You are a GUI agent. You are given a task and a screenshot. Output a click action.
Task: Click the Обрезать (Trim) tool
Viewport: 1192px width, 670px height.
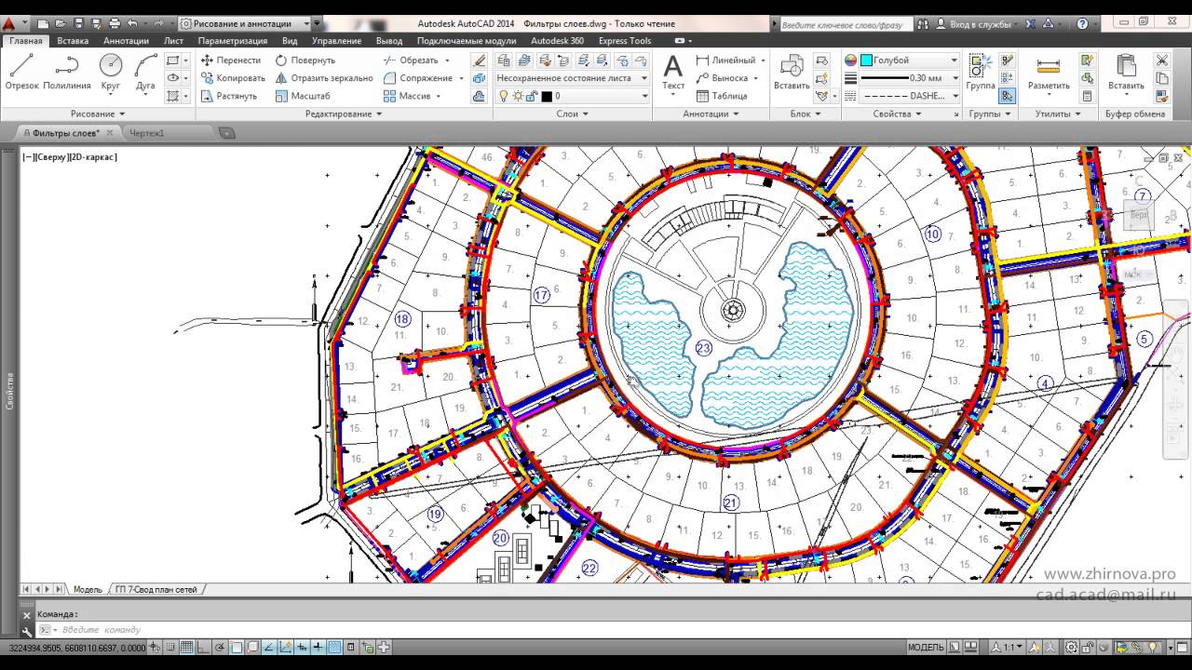click(410, 60)
